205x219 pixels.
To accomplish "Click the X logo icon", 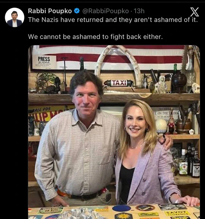I will click(x=194, y=12).
